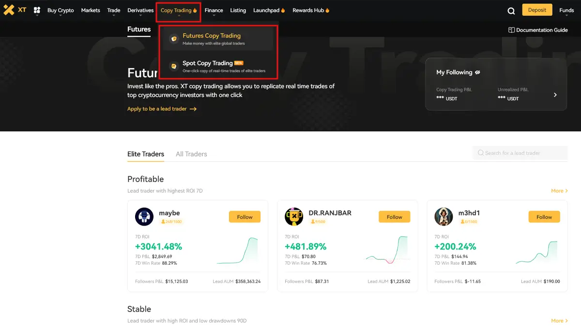Click Followers P&L value $15,125.03
Screen dimensions: 581x326
pyautogui.click(x=177, y=282)
